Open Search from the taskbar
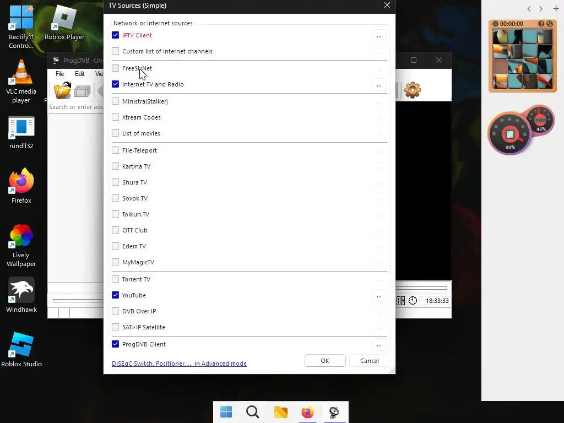Image resolution: width=564 pixels, height=423 pixels. tap(252, 412)
